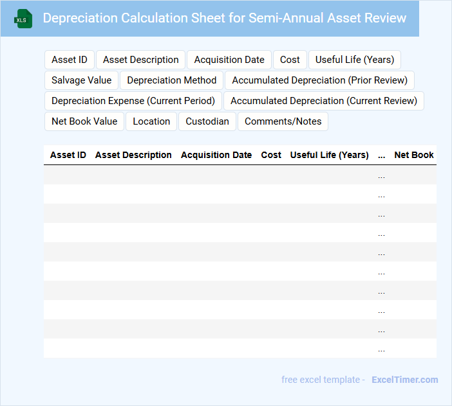Image resolution: width=452 pixels, height=406 pixels.
Task: Open the ExcelTimer.com link
Action: [x=405, y=380]
